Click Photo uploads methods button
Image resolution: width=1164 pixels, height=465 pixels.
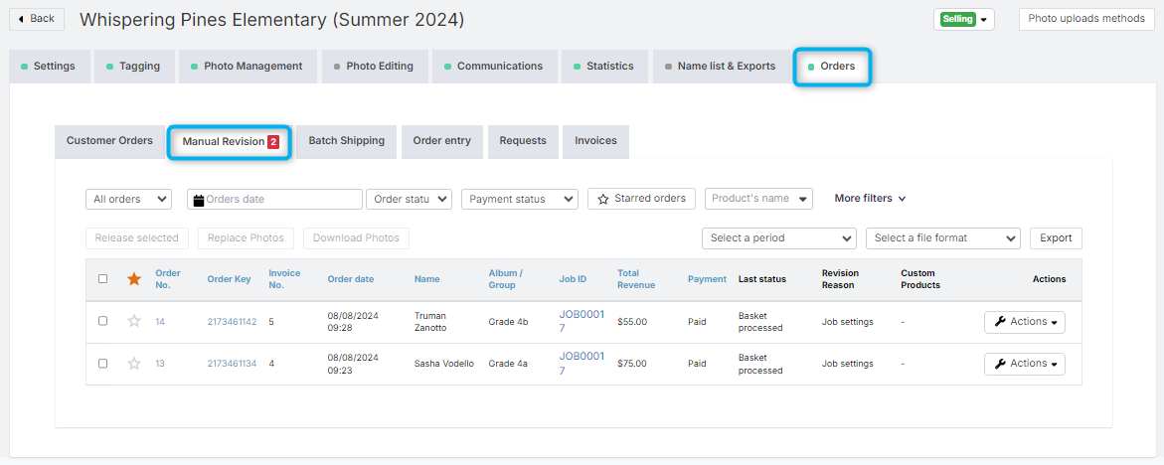pyautogui.click(x=1086, y=19)
